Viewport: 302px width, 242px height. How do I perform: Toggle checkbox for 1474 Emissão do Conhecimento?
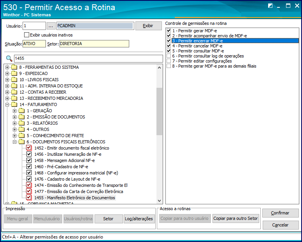(29, 185)
